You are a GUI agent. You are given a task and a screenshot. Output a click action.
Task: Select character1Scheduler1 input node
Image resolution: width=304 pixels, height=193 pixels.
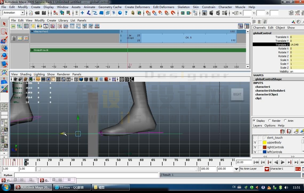270,91
